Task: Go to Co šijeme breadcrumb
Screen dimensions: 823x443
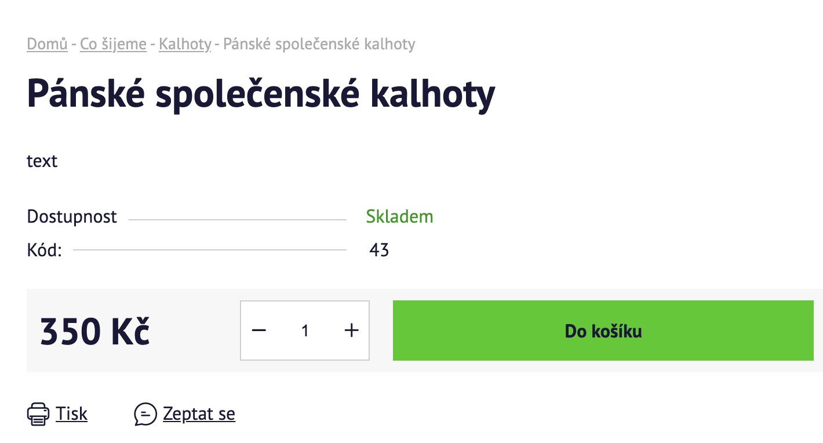Action: coord(113,44)
